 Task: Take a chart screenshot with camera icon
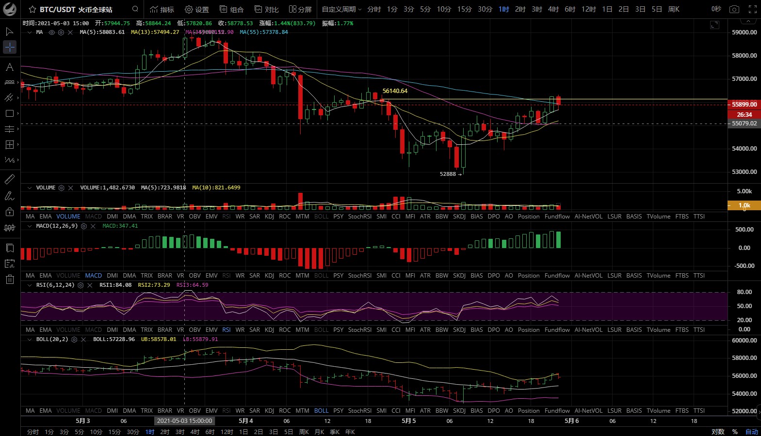point(734,9)
